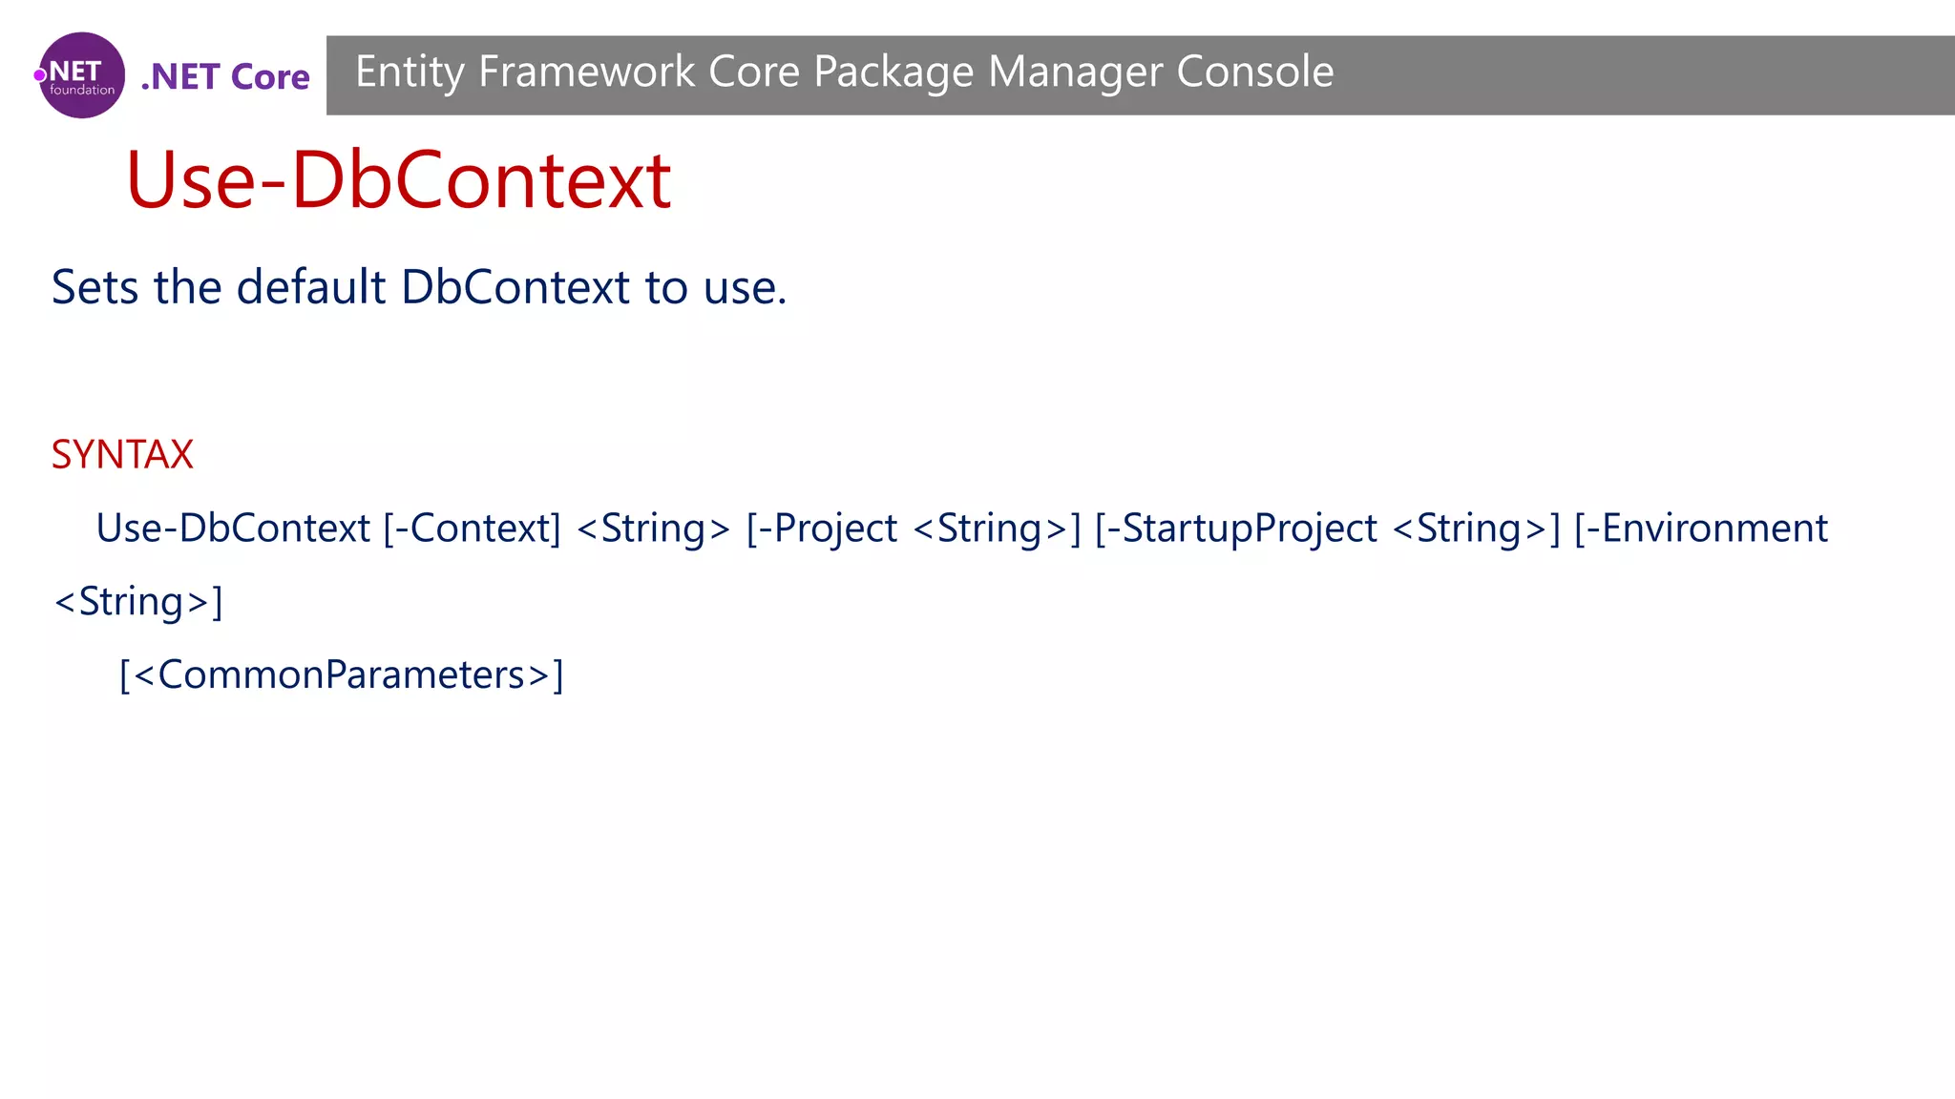This screenshot has width=1955, height=1099.
Task: Click 'Sets the default DbContext to use.' text
Action: (418, 287)
